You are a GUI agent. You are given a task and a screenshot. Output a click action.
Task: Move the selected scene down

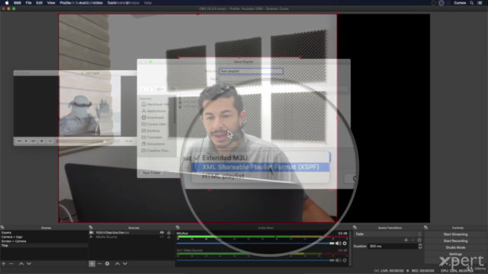29,263
